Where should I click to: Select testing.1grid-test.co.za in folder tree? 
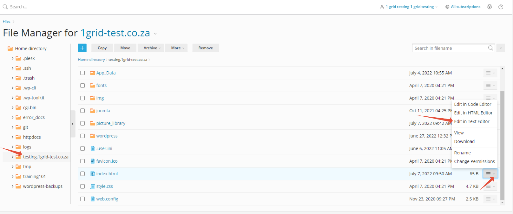[x=46, y=157]
